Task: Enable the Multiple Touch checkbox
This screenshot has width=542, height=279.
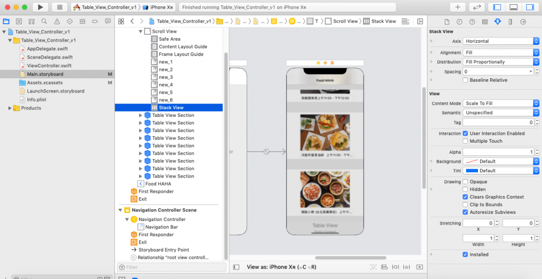Action: coord(465,141)
